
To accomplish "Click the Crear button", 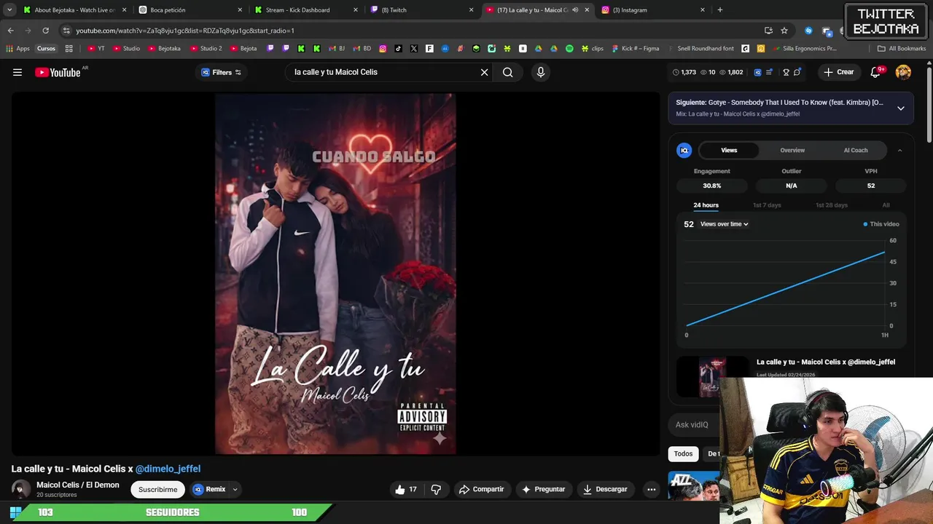I will click(838, 72).
